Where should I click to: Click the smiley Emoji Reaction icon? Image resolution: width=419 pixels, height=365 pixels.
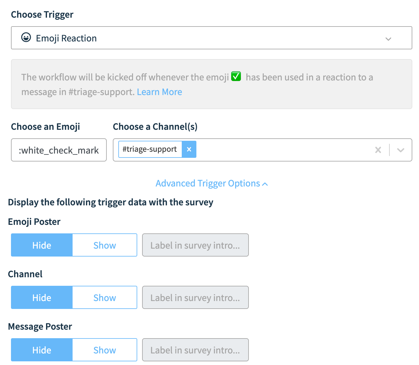click(x=26, y=37)
